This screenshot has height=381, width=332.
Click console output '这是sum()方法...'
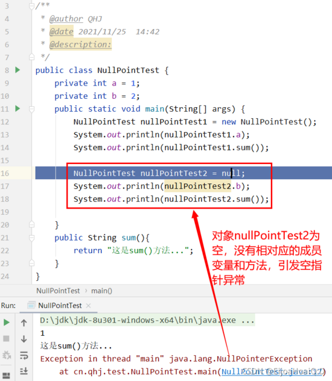(76, 346)
